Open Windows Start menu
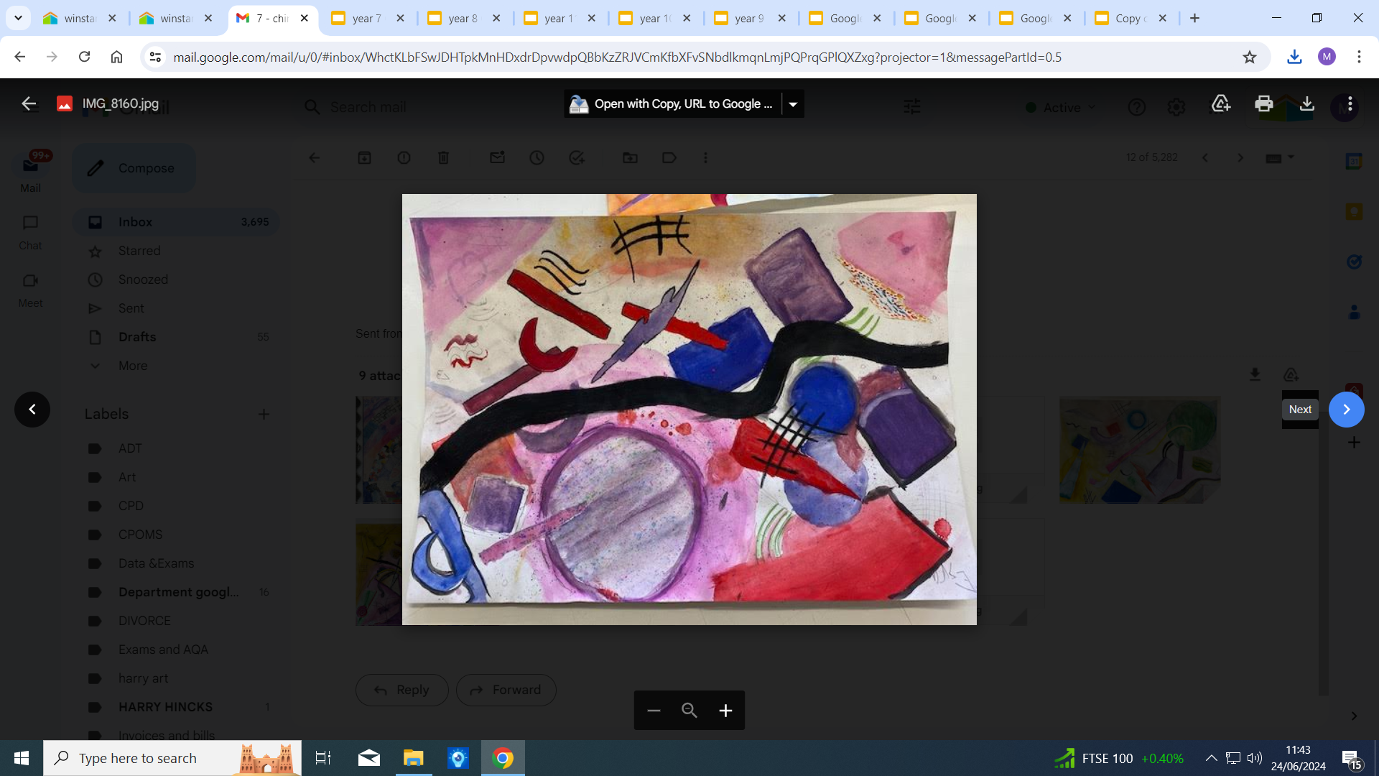Screen dimensions: 1379x776 coord(22,758)
